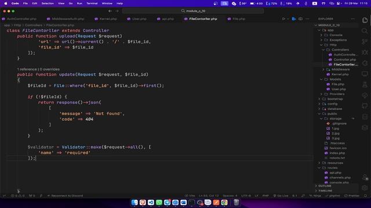371x208 pixels.
Task: Open File.php under Models in Explorer
Action: (x=337, y=84)
